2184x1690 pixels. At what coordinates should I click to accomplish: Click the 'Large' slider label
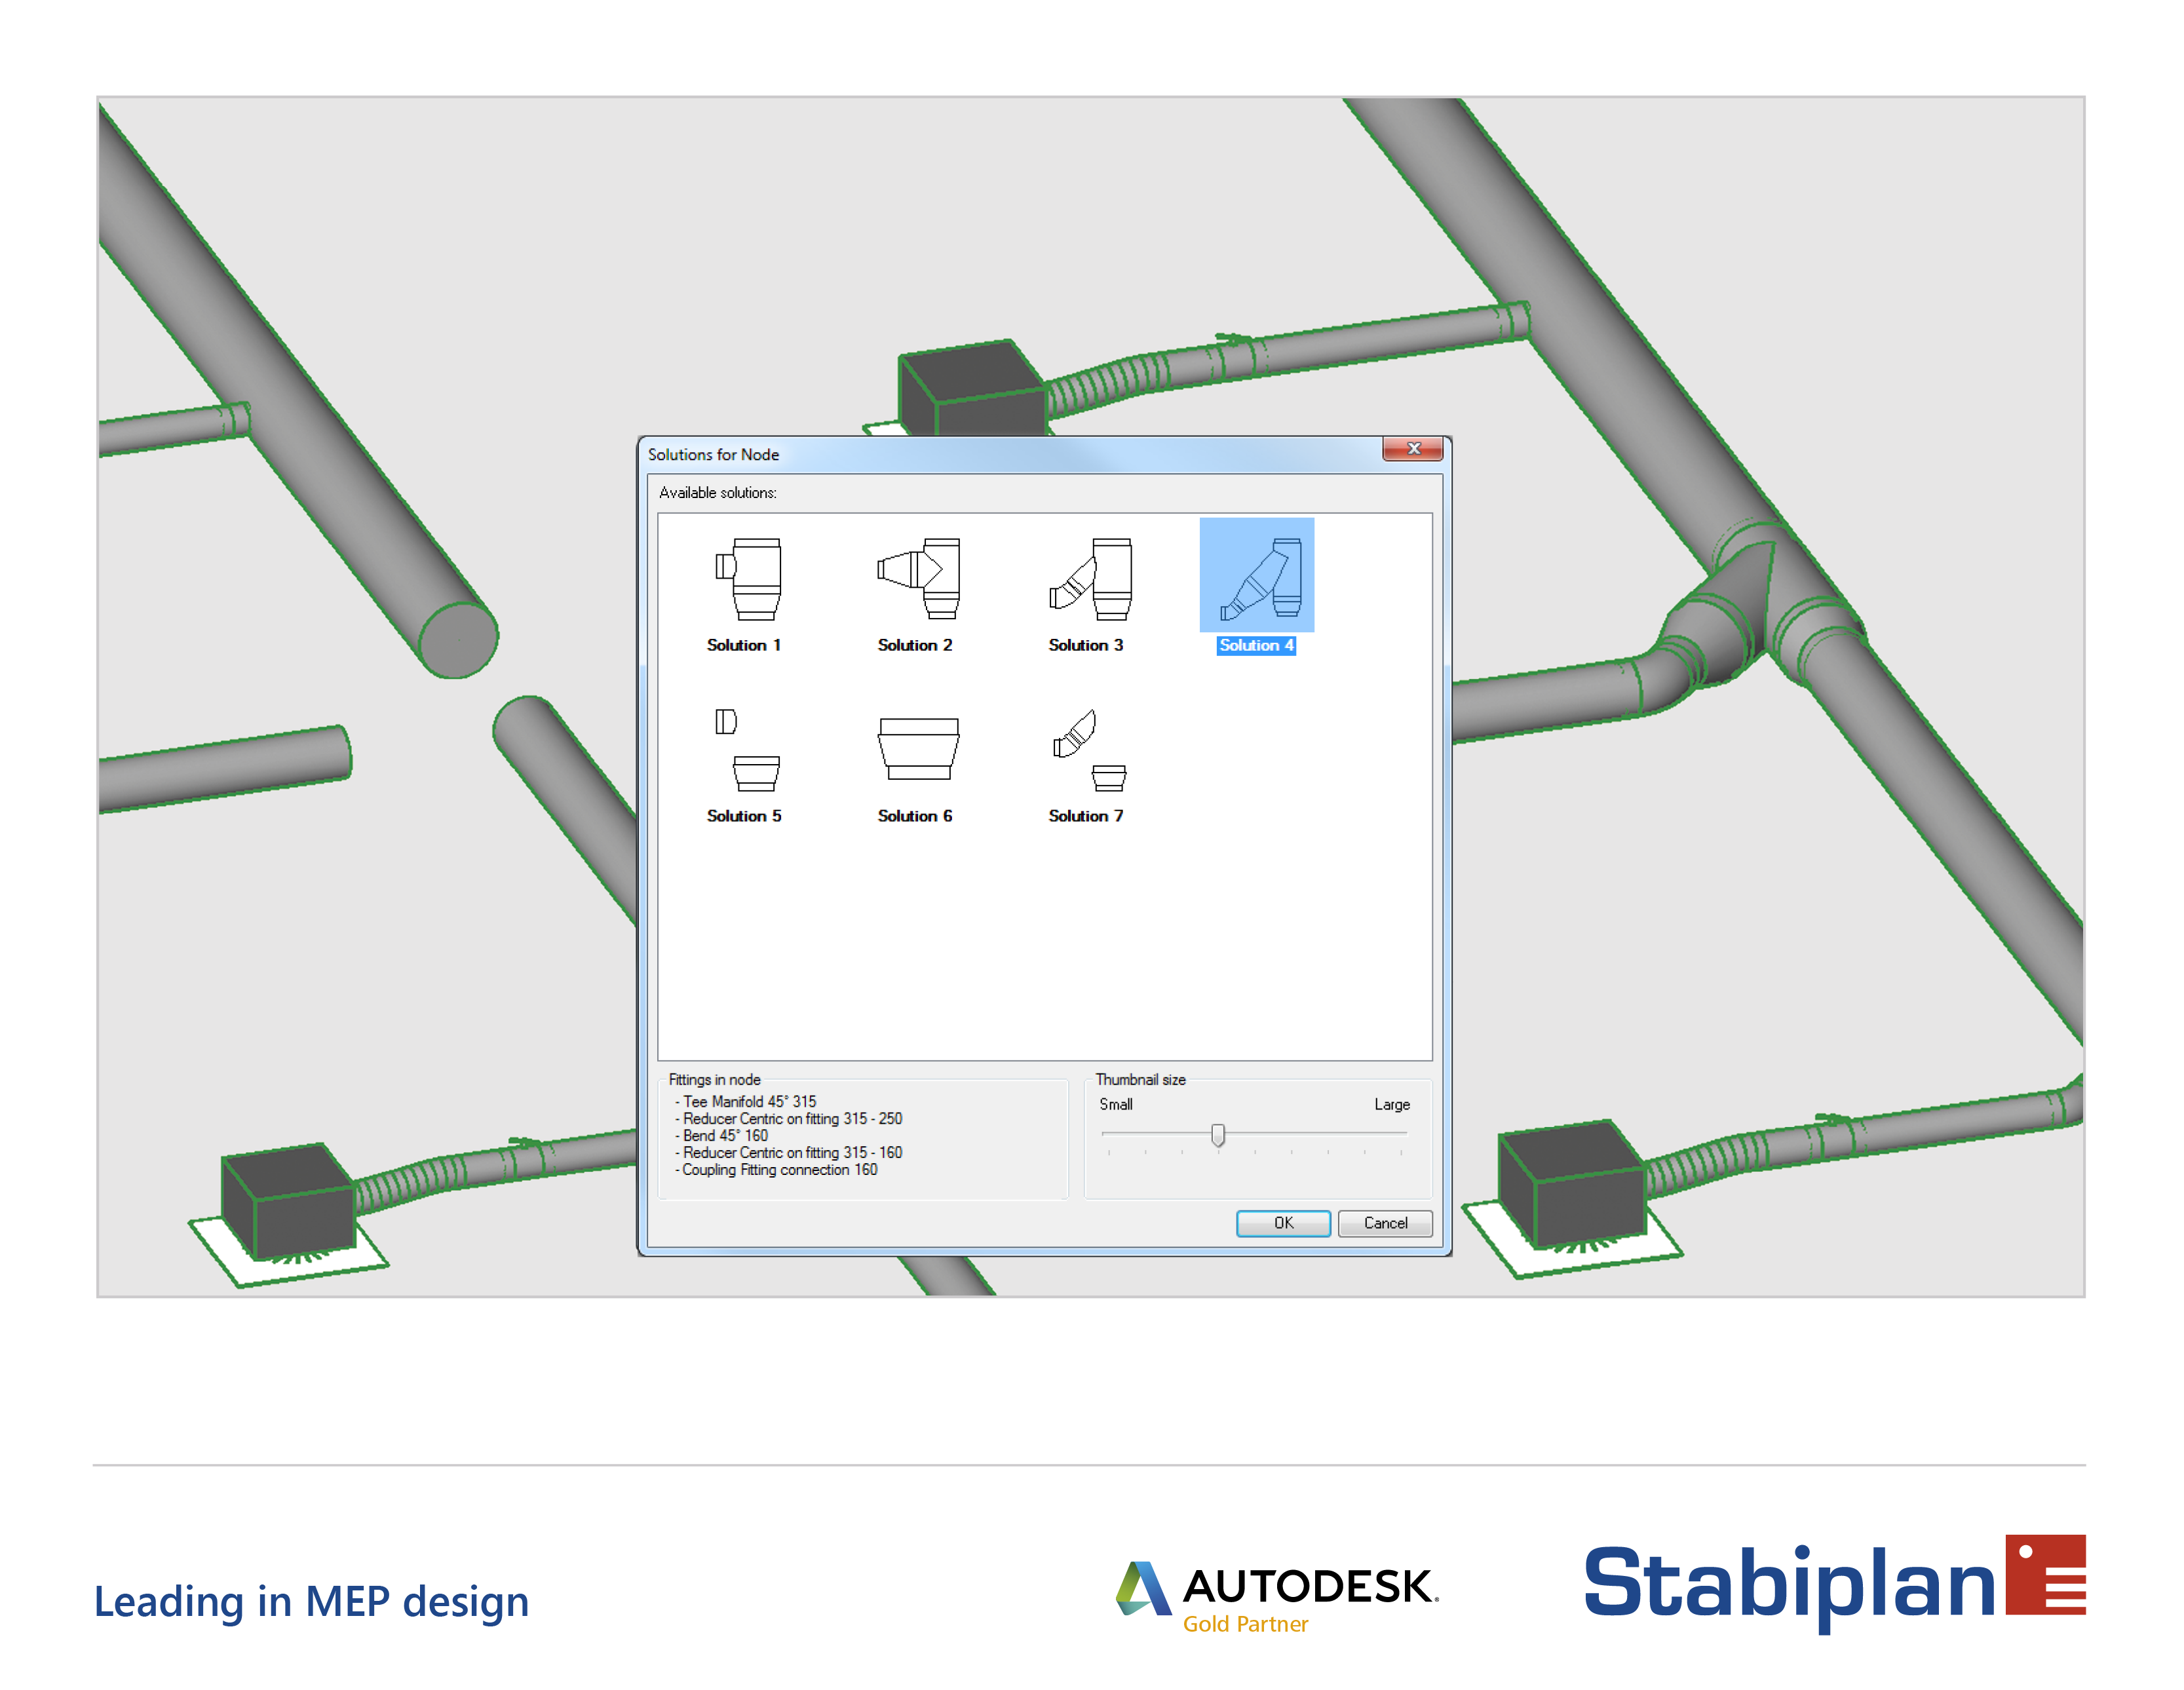pyautogui.click(x=1391, y=1104)
